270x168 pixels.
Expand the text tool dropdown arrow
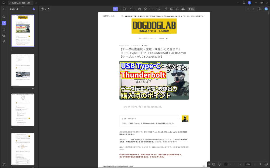(135, 9)
